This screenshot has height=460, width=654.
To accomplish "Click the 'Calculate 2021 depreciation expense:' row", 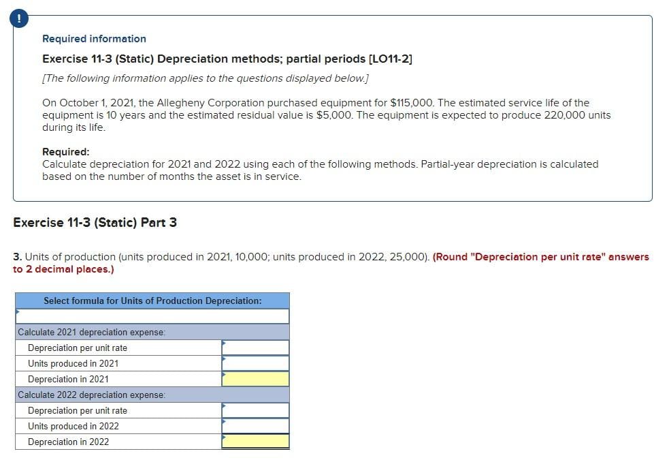I will (152, 332).
